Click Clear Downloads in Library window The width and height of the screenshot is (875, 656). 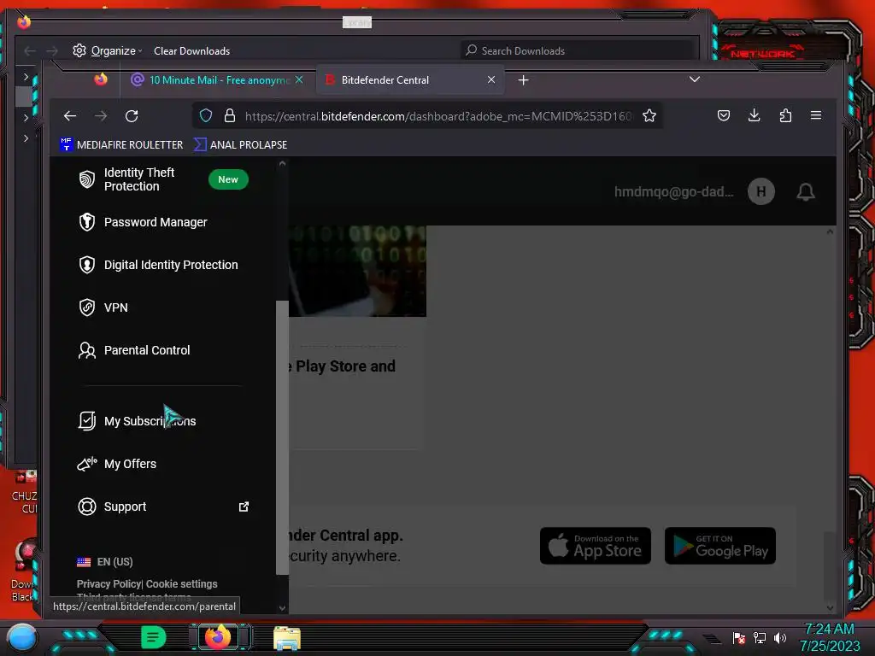point(191,50)
